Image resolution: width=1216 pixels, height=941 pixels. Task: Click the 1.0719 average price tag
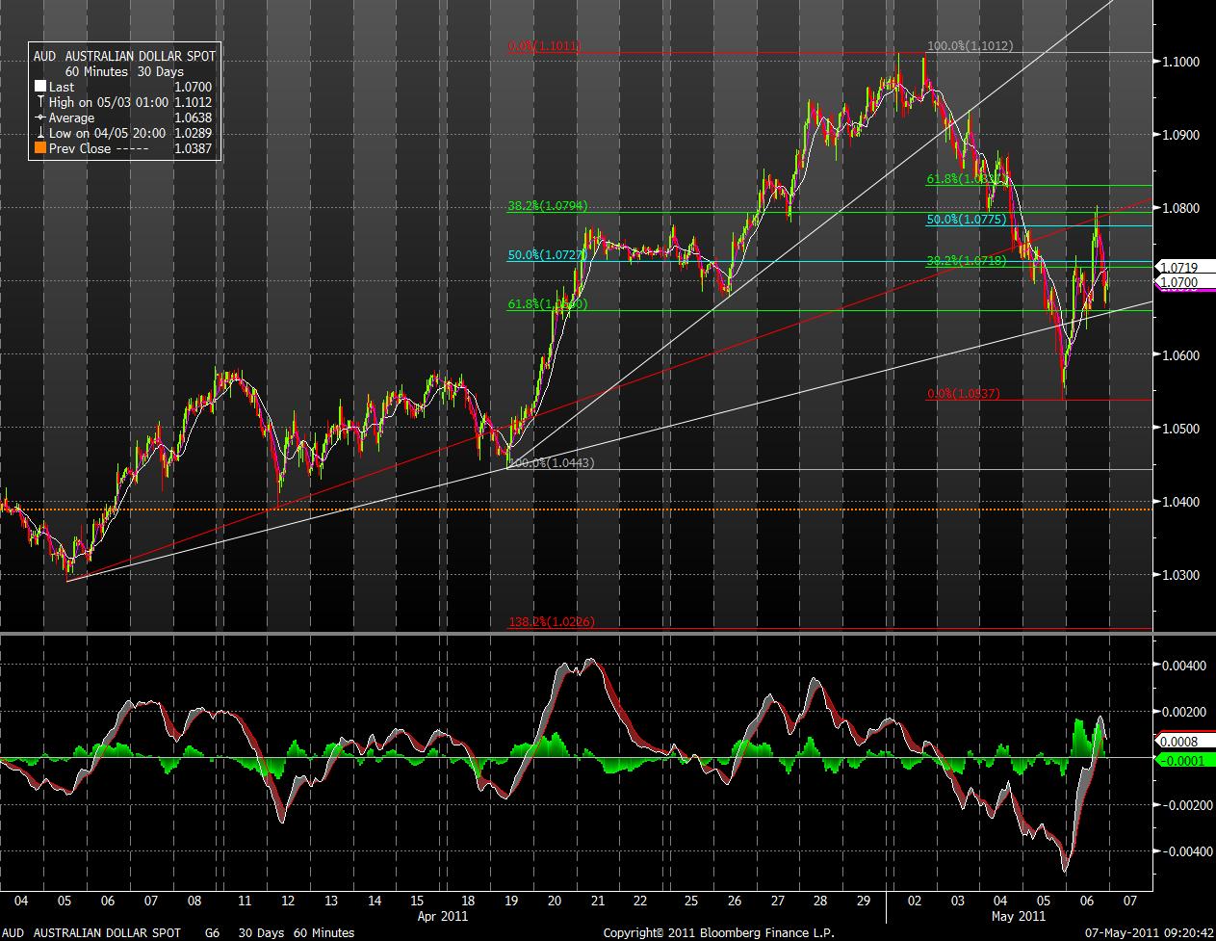[1178, 267]
